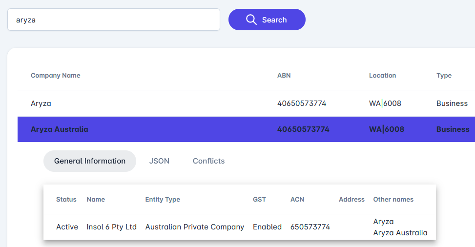Click the GST column header
Screen dimensions: 475x247
(259, 200)
